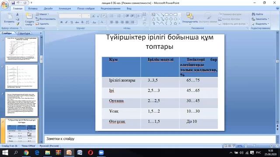Open the Дизайн ribbon tab

pos(48,9)
